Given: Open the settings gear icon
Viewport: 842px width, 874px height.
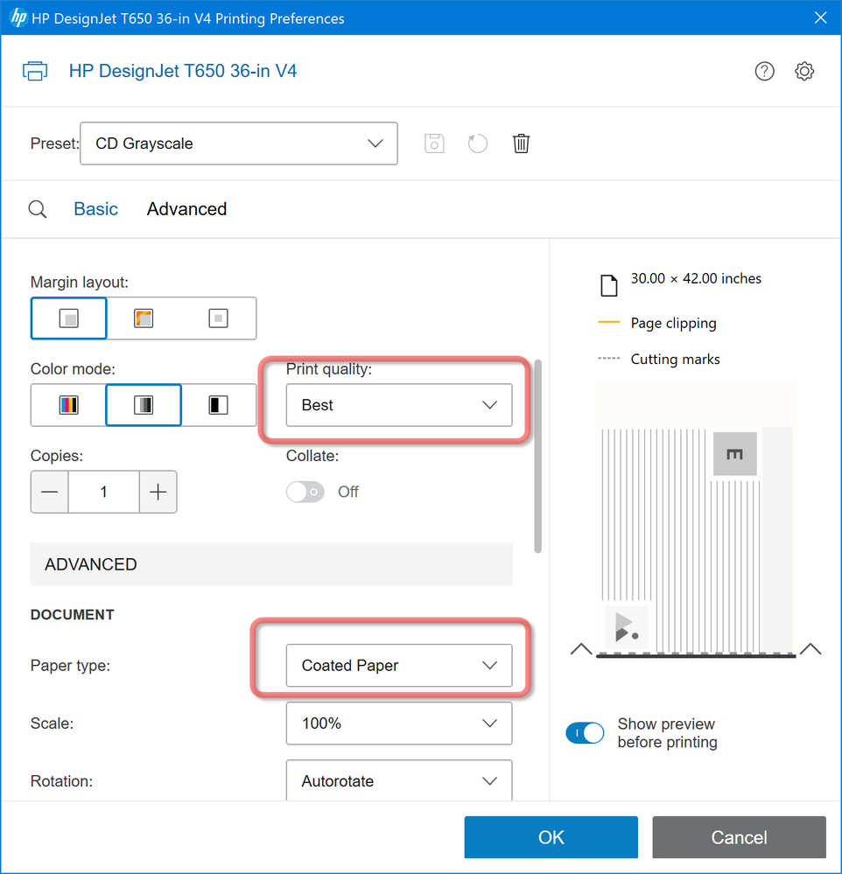Looking at the screenshot, I should [804, 72].
